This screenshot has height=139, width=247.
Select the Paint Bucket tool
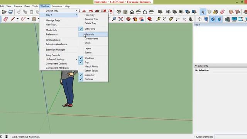pyautogui.click(x=216, y=12)
